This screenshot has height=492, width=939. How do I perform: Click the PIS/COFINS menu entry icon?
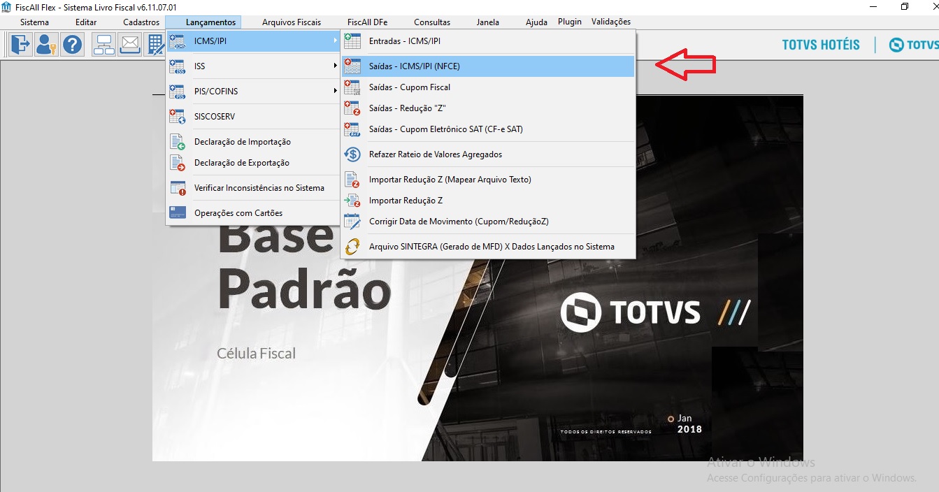pyautogui.click(x=178, y=92)
